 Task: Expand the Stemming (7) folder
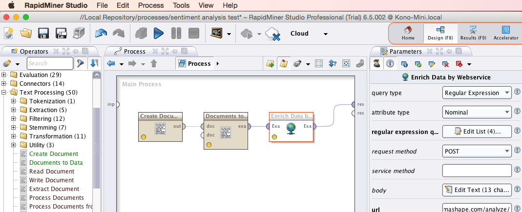(x=14, y=127)
